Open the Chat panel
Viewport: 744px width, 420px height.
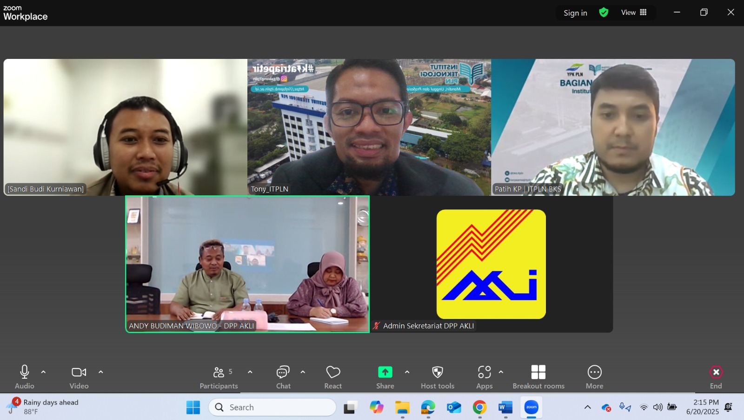click(x=283, y=377)
